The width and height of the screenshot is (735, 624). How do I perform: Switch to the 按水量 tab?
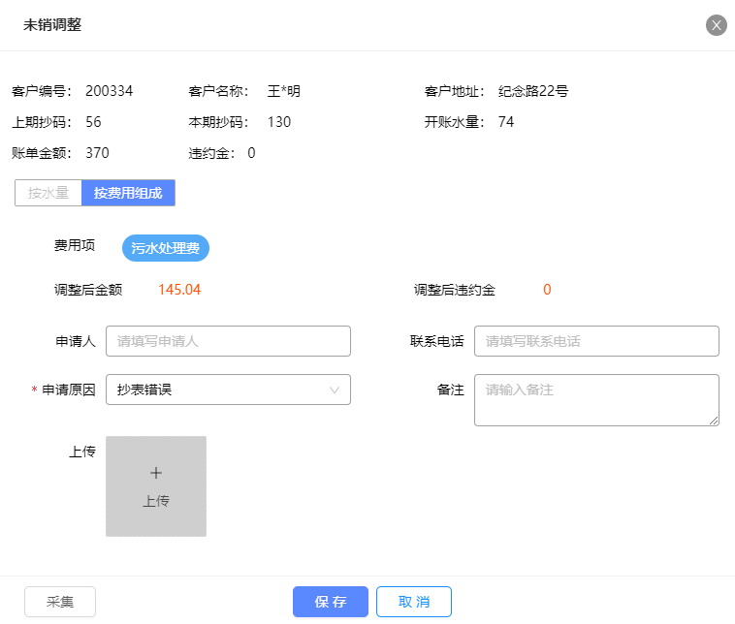[x=48, y=193]
